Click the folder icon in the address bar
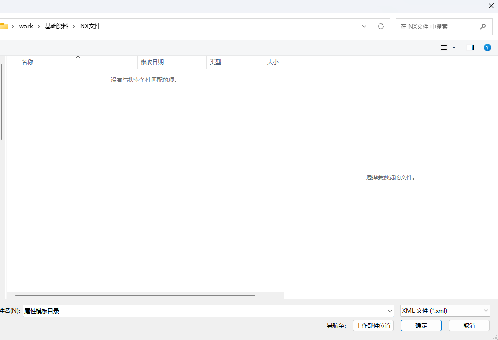The image size is (498, 340). click(x=4, y=26)
